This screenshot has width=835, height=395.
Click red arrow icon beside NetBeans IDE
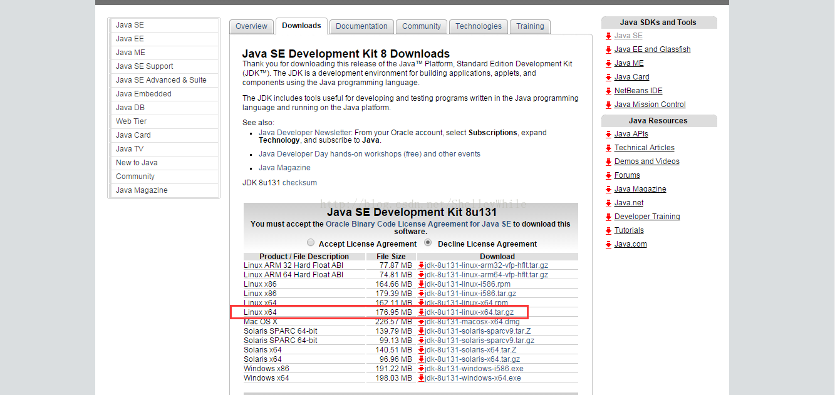[608, 91]
